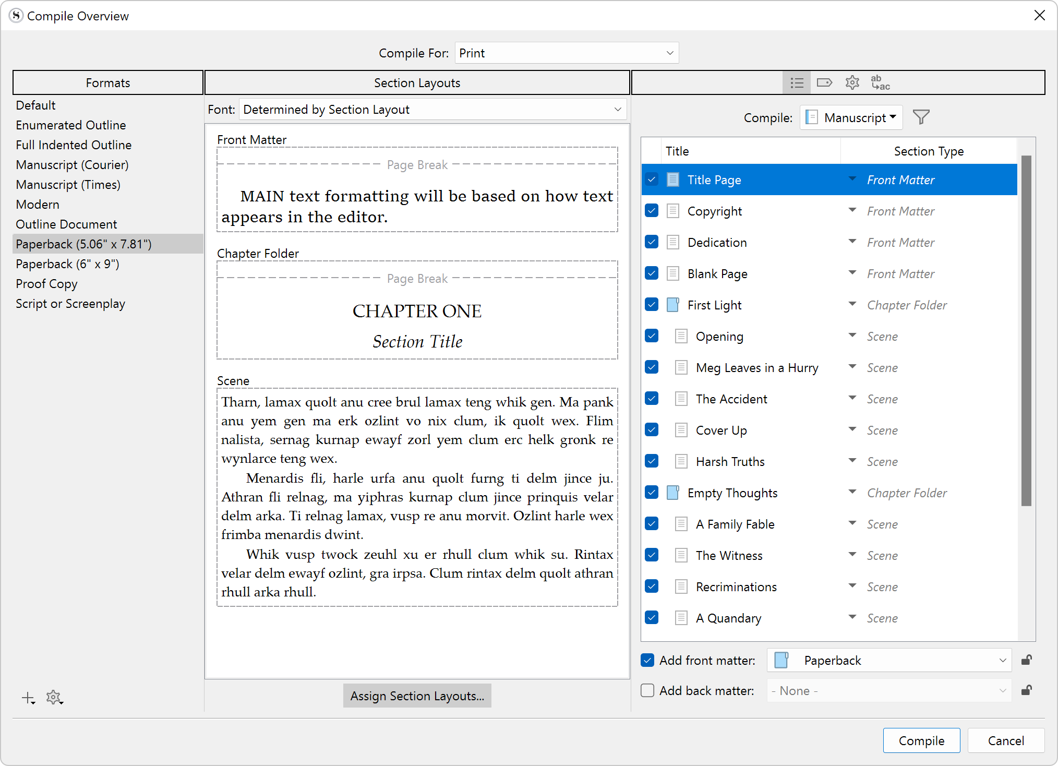Open the contents list pane icon
The width and height of the screenshot is (1058, 766).
pyautogui.click(x=797, y=82)
